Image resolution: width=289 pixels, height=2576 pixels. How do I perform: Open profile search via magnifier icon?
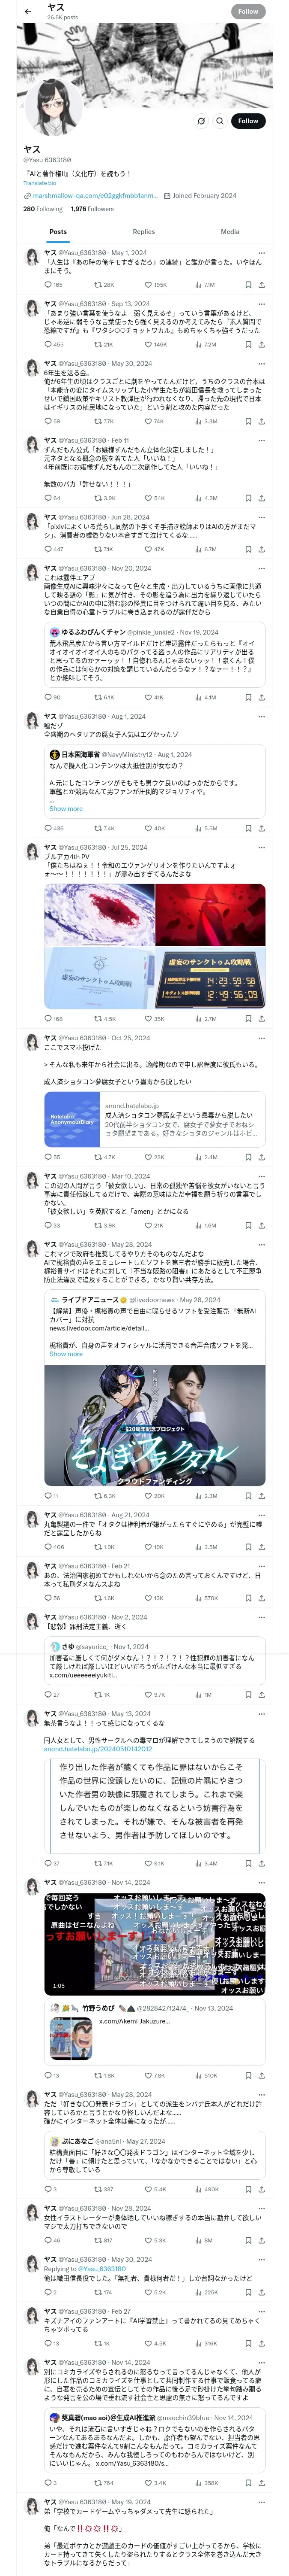(219, 121)
